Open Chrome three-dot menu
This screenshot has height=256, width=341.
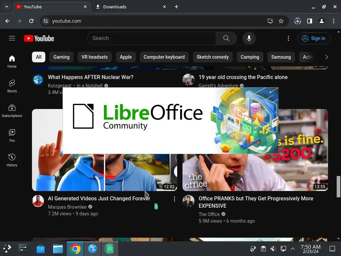tap(334, 21)
